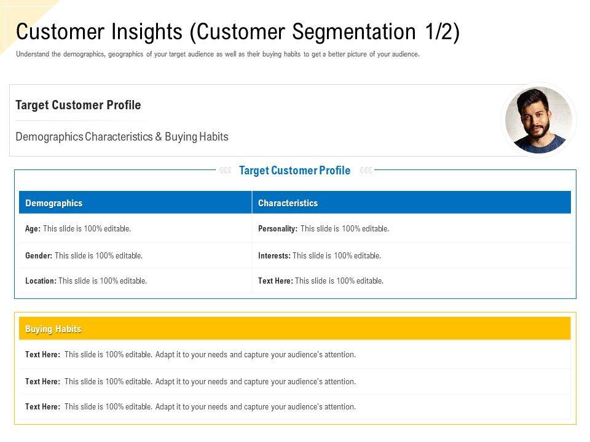Click the blue Target Customer Profile label

pos(294,171)
